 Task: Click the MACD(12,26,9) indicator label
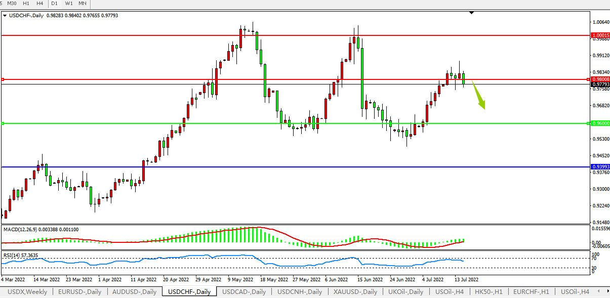click(20, 229)
